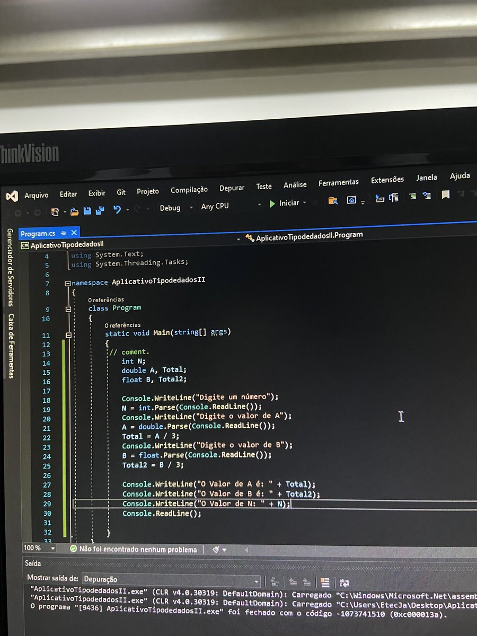Open the Compilação menu
The image size is (477, 636).
[189, 190]
